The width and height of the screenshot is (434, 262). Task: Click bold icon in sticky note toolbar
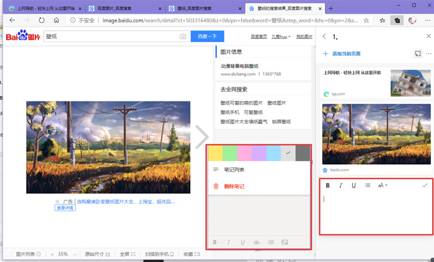tap(215, 242)
